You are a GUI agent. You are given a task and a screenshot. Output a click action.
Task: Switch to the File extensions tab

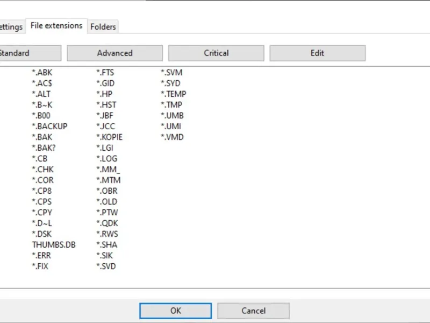pos(56,26)
